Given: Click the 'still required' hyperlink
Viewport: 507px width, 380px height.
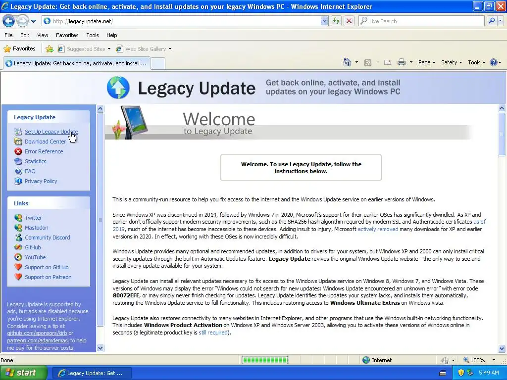Looking at the screenshot, I should click(213, 332).
